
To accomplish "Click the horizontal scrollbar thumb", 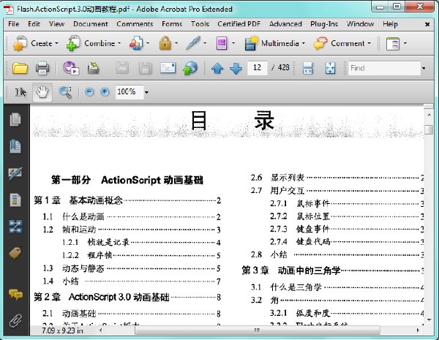I will (x=257, y=330).
